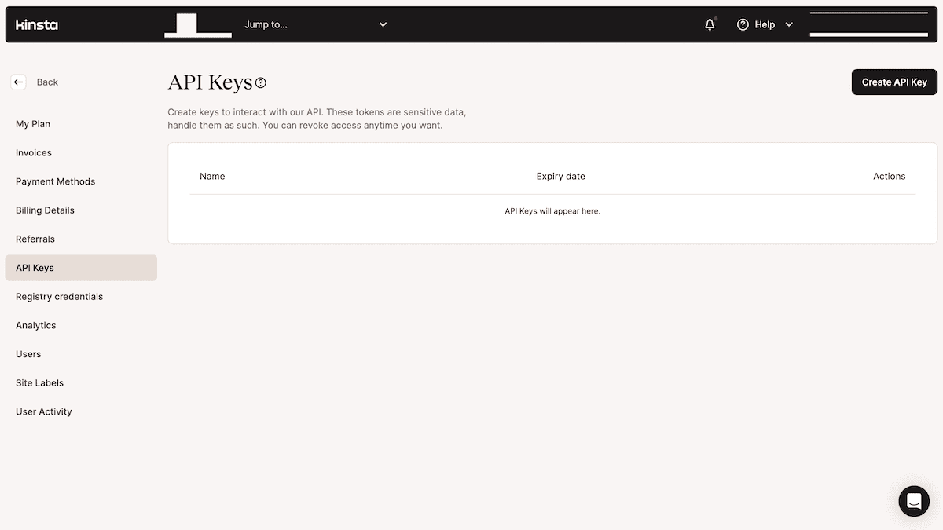
Task: Expand the Help menu chevron
Action: point(789,24)
